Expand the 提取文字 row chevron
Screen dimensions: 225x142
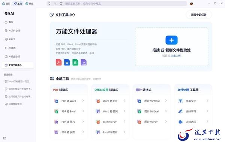click(207, 101)
